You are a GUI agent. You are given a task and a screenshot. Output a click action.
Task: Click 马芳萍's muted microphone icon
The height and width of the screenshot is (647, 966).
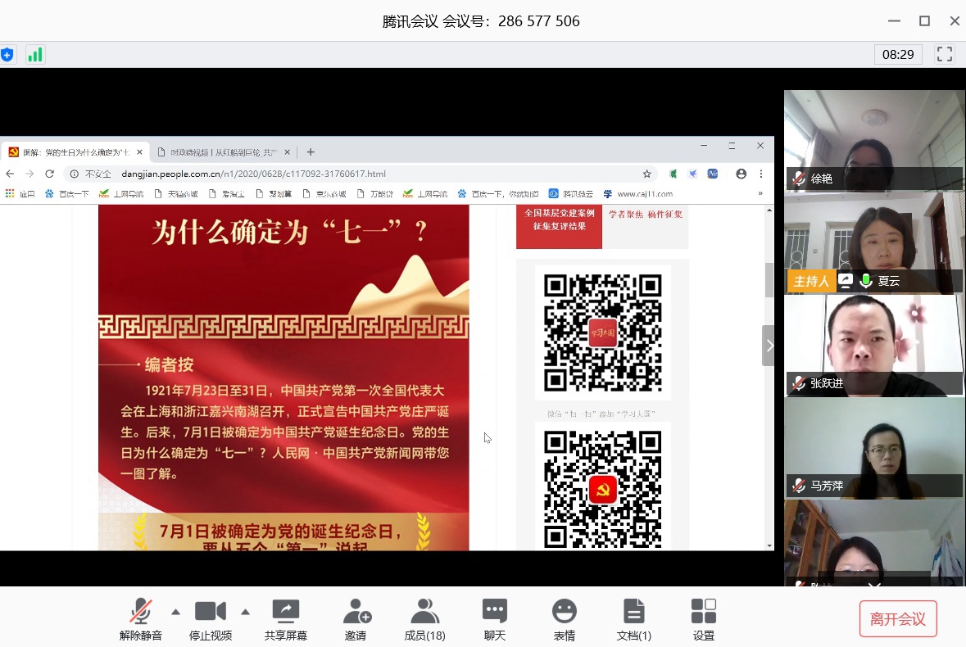(x=798, y=486)
